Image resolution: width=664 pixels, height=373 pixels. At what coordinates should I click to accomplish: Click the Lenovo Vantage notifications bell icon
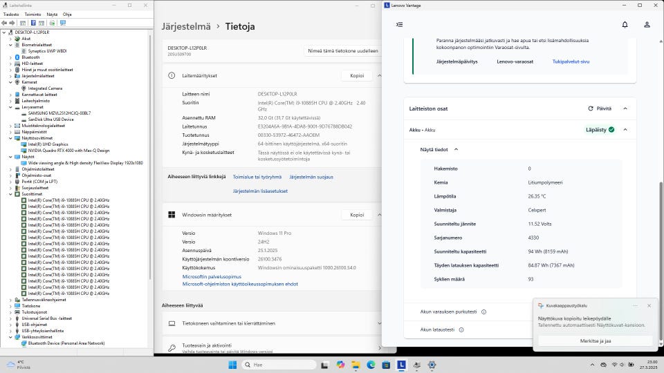(625, 24)
